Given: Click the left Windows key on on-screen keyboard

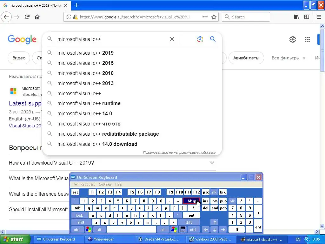Looking at the screenshot, I should click(89, 229).
